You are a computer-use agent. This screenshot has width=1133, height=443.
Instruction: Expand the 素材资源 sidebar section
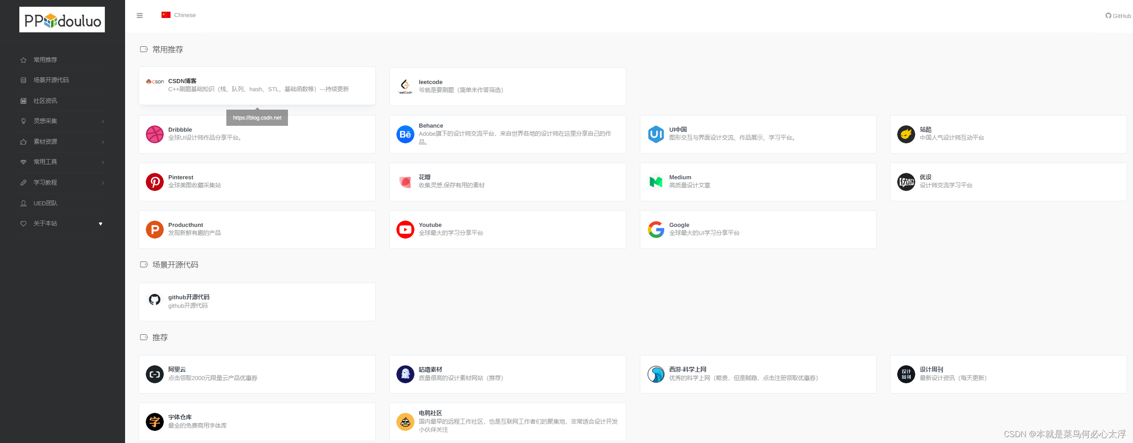45,142
